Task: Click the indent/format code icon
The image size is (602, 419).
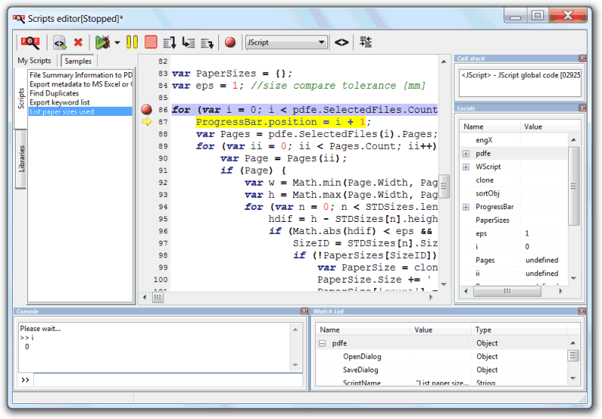Action: [366, 42]
